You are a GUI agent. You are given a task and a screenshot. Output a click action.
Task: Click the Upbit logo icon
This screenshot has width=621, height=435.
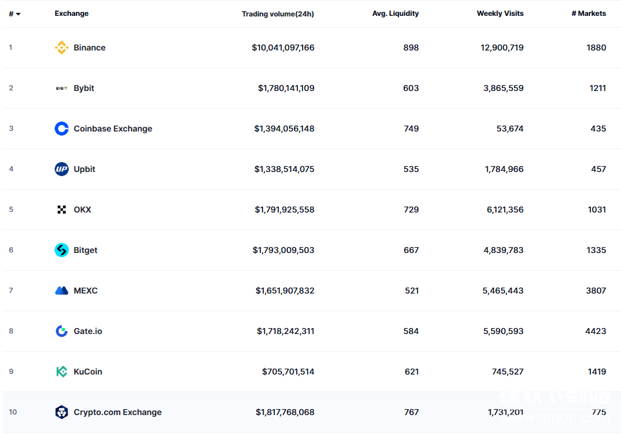point(62,170)
